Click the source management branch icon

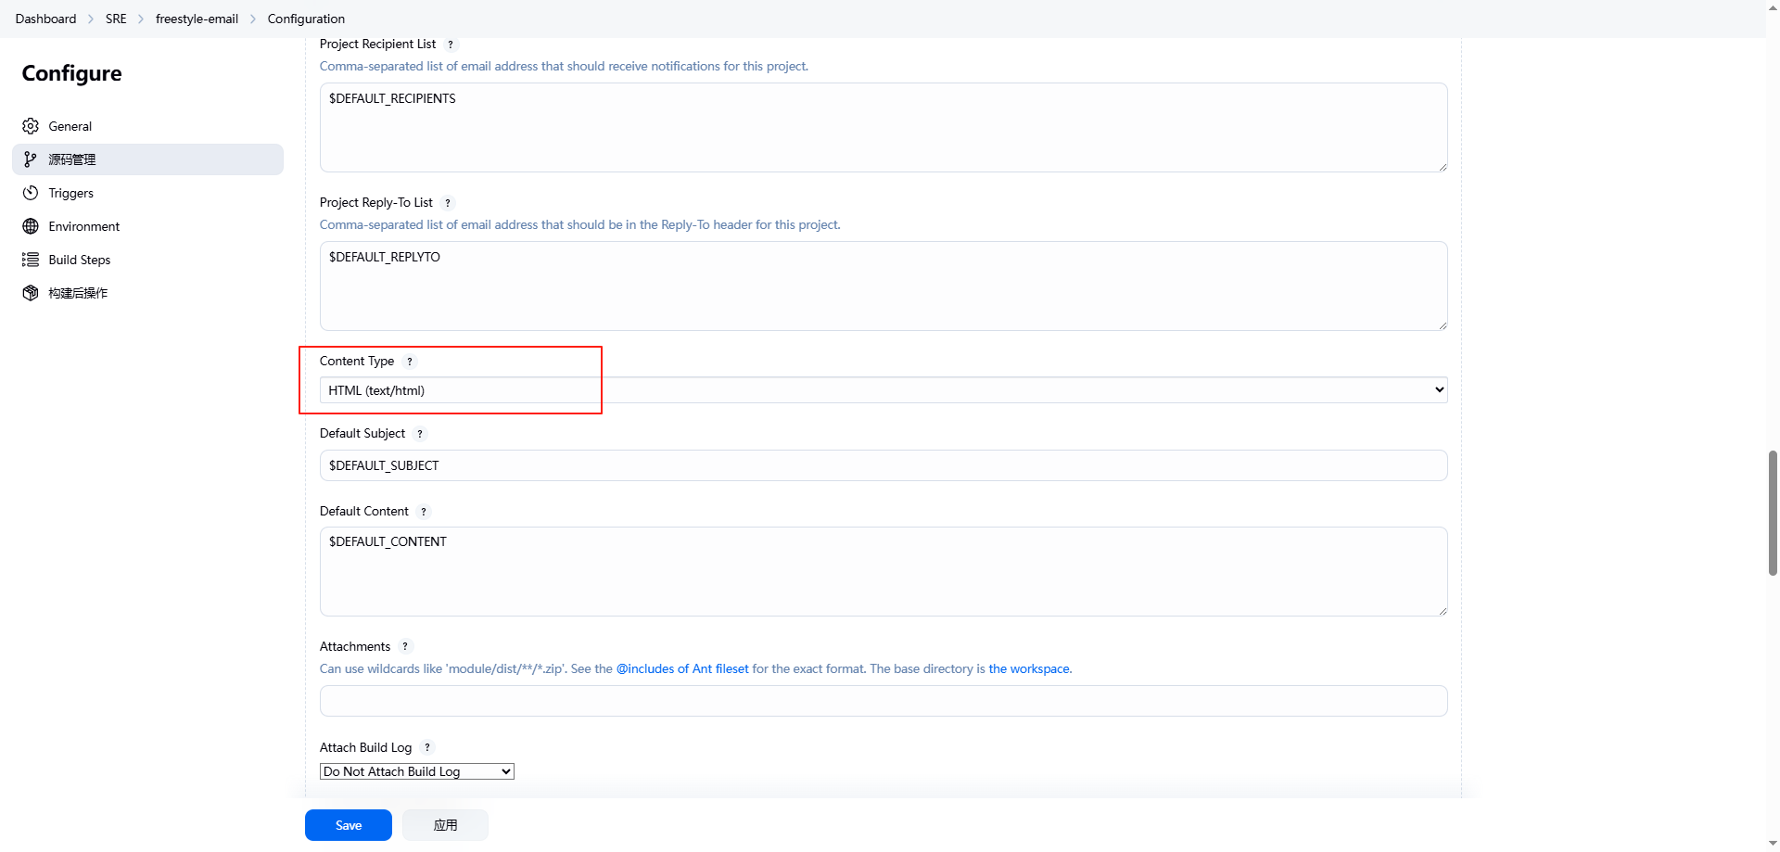(31, 159)
